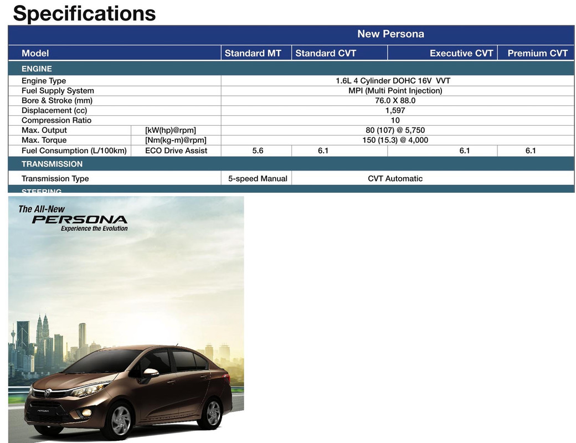
Task: Click the Displacement (cc) label
Action: click(54, 111)
